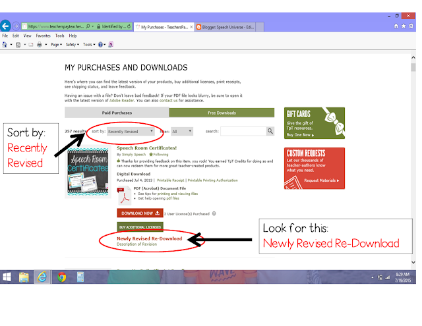This screenshot has width=422, height=326.
Task: Close the My Purchases tab with X
Action: (x=191, y=27)
